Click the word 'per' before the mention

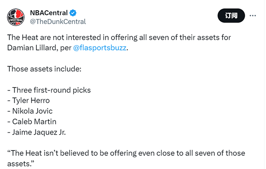(x=66, y=48)
